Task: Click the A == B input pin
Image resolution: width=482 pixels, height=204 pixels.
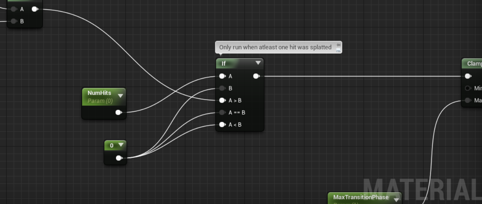Action: pyautogui.click(x=222, y=112)
